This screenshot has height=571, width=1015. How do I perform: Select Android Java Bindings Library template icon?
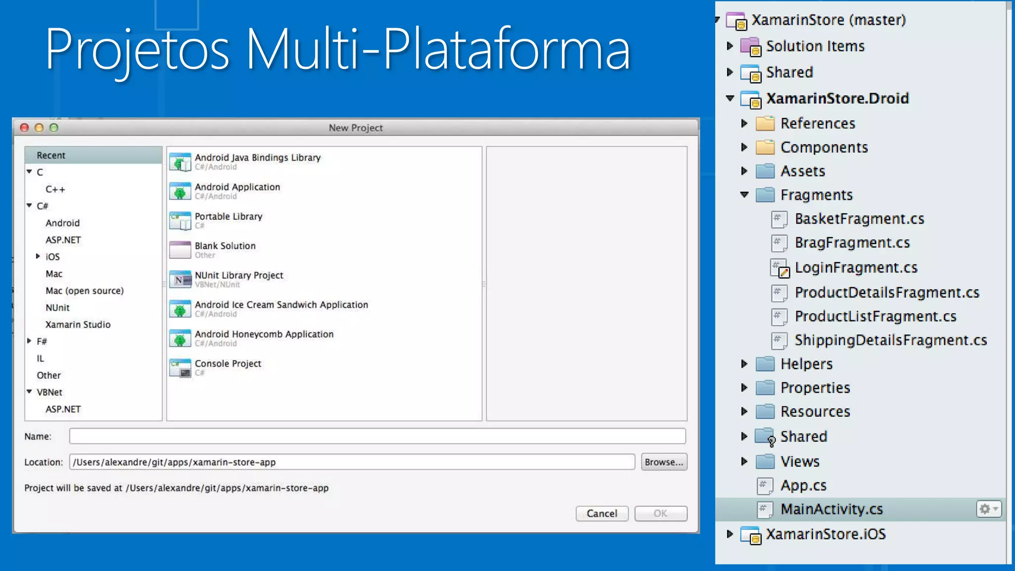180,162
